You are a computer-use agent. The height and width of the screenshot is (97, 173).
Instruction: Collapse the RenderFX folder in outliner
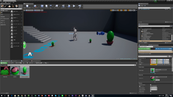141,31
